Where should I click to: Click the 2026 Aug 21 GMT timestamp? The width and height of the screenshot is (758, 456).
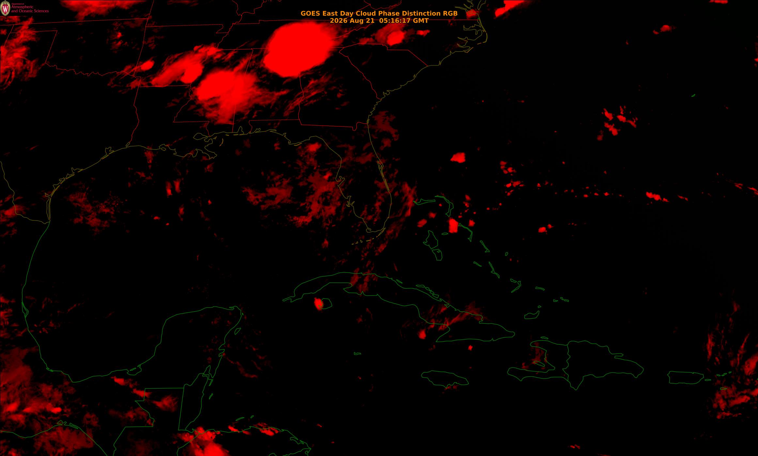[379, 21]
